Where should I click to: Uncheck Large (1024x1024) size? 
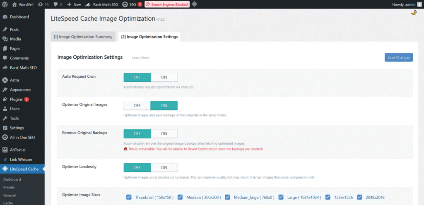(x=281, y=197)
